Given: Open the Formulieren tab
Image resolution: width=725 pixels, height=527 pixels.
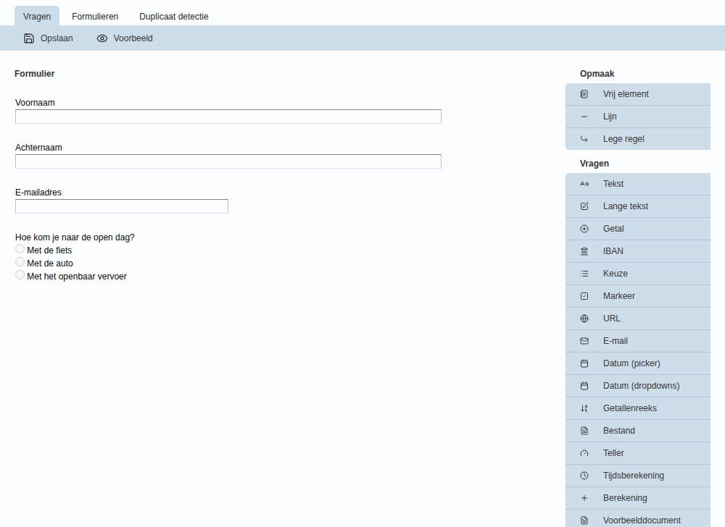Looking at the screenshot, I should (95, 16).
